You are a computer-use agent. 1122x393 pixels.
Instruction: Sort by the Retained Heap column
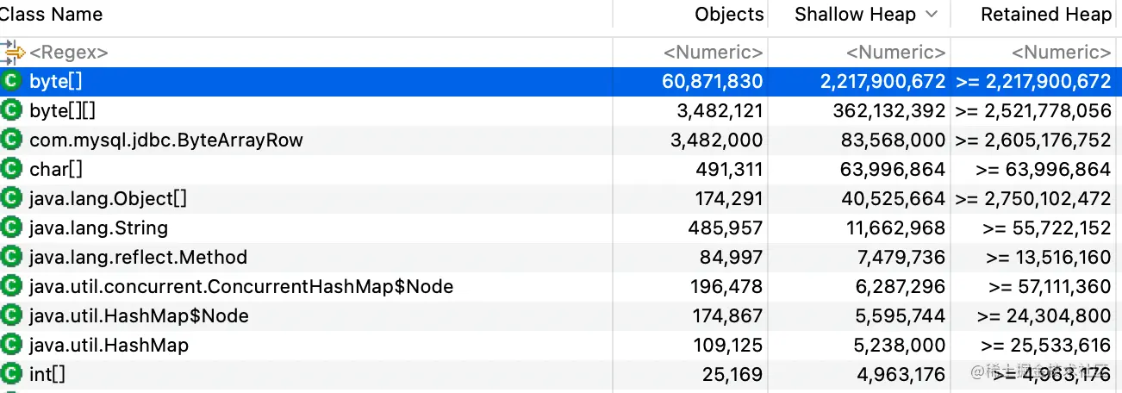pos(1045,15)
